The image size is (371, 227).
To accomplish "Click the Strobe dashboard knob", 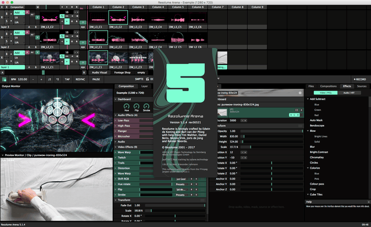I will 146,106.
